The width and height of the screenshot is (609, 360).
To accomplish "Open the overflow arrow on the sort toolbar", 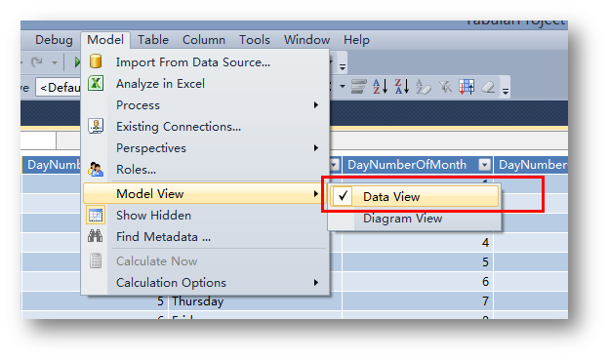I will 505,91.
